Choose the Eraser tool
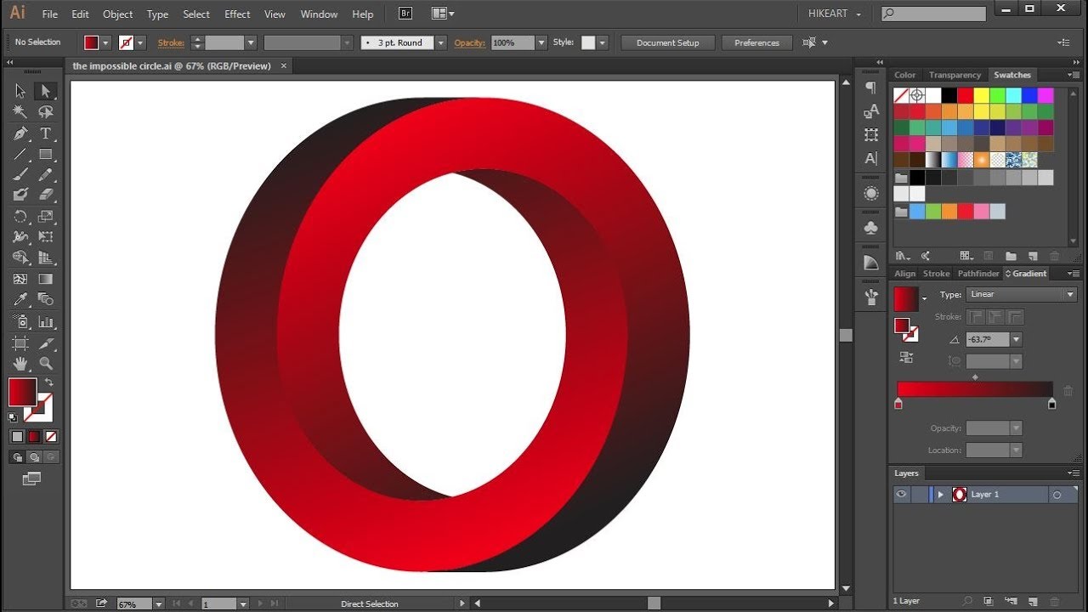 click(x=46, y=195)
